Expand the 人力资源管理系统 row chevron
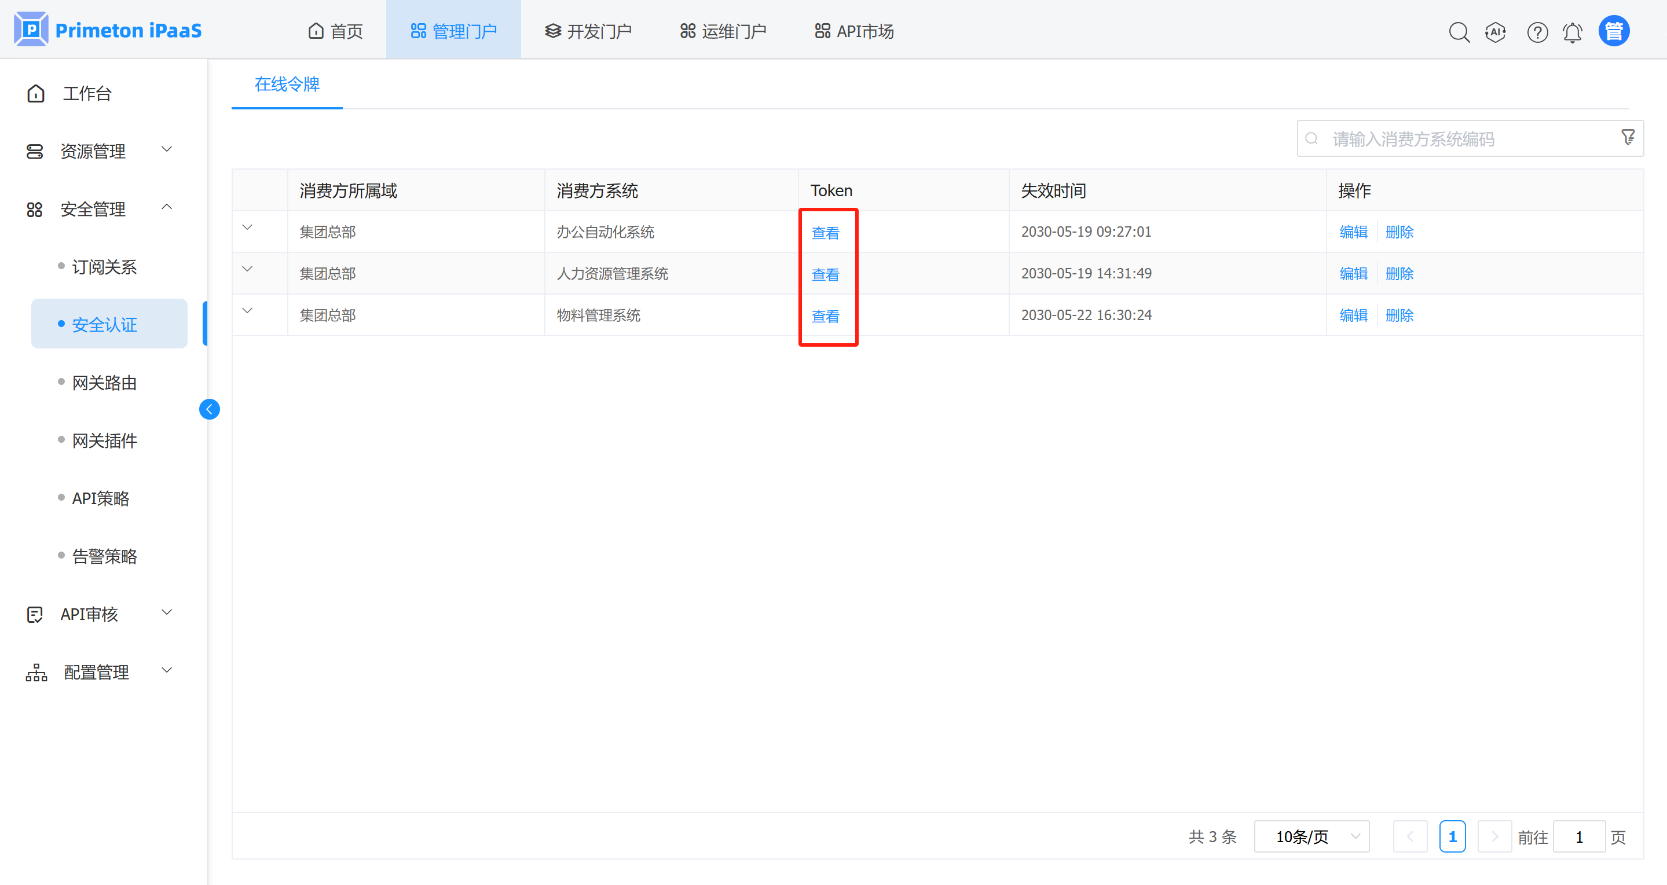 [x=247, y=269]
